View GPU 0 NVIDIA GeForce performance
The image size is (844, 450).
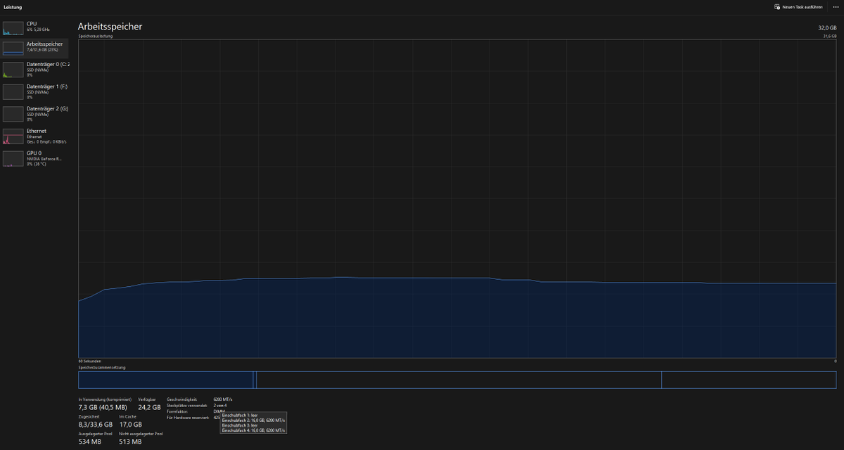point(35,158)
